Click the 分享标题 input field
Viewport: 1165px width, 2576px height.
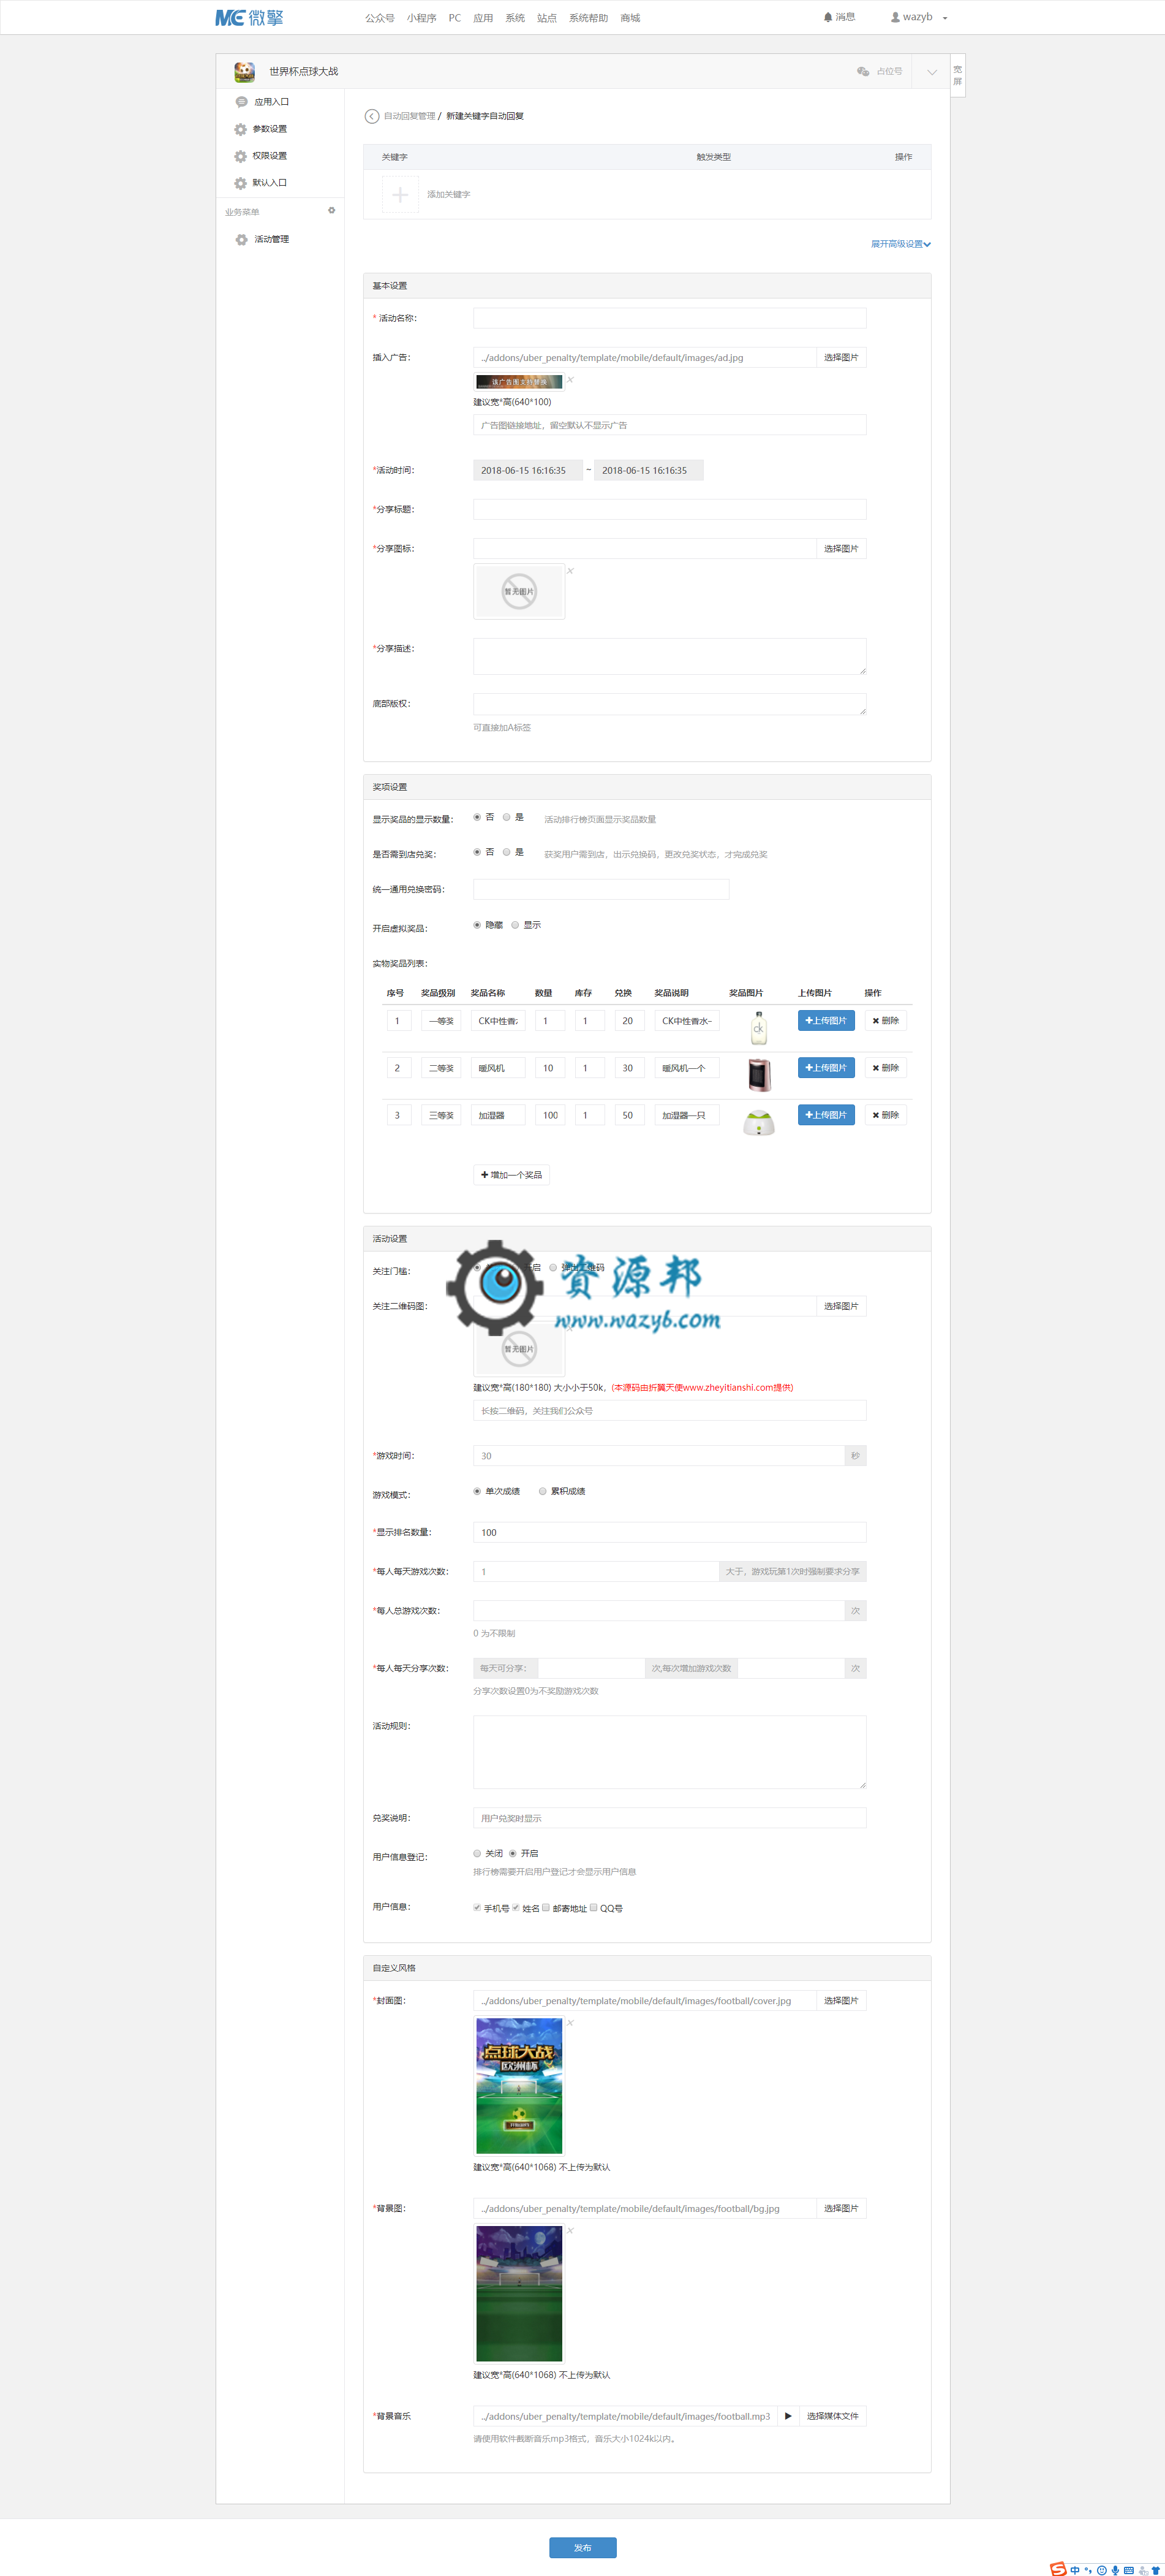[x=669, y=509]
